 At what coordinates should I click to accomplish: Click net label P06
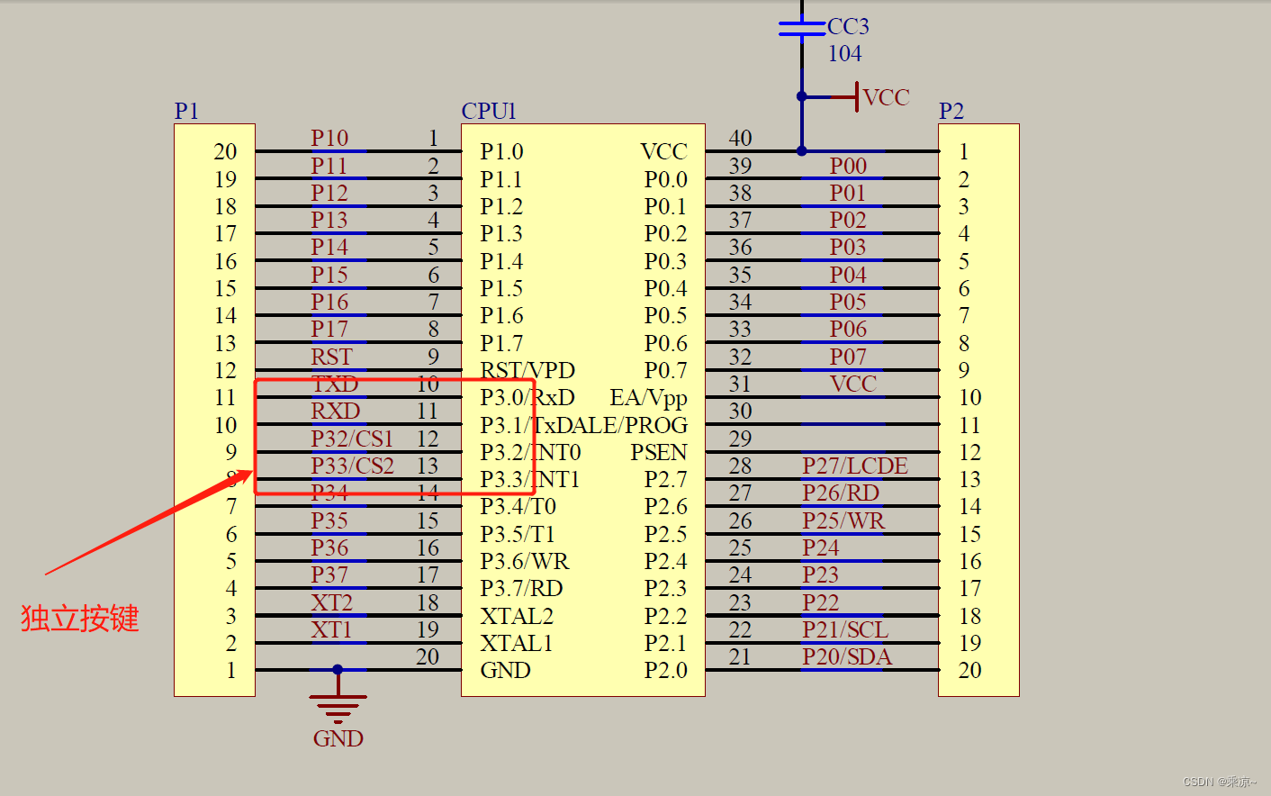coord(848,329)
